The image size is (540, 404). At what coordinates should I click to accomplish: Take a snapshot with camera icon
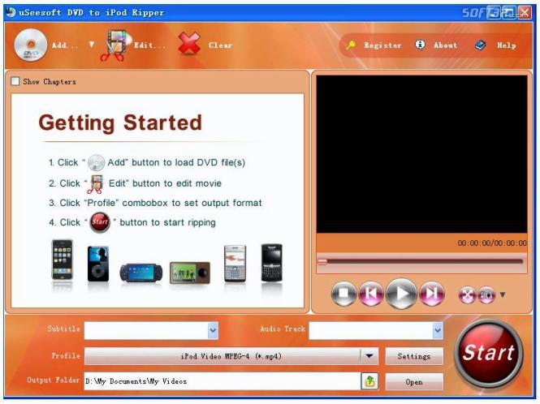click(x=486, y=295)
